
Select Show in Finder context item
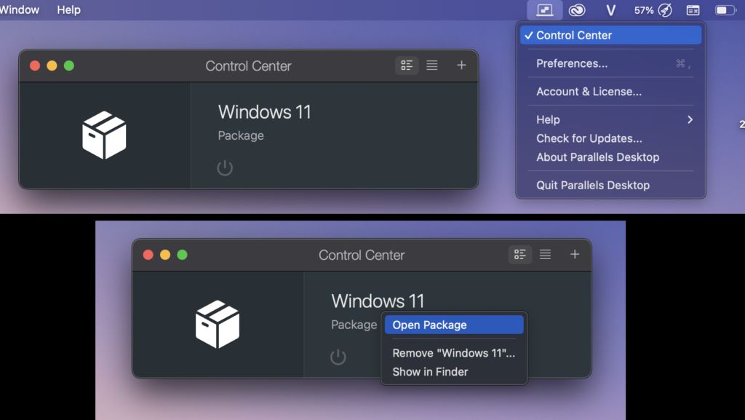pyautogui.click(x=454, y=371)
